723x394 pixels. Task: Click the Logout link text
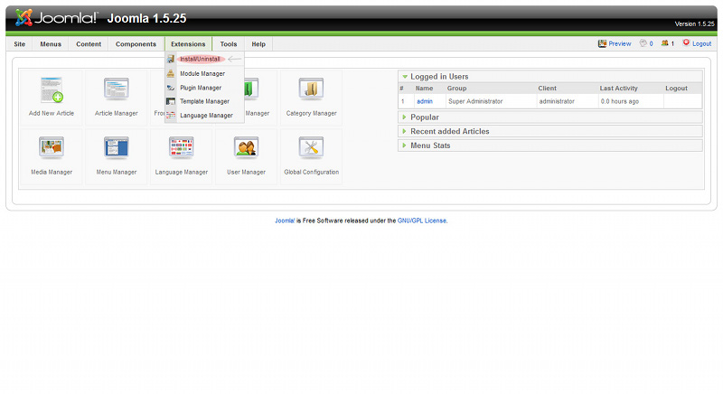click(702, 43)
